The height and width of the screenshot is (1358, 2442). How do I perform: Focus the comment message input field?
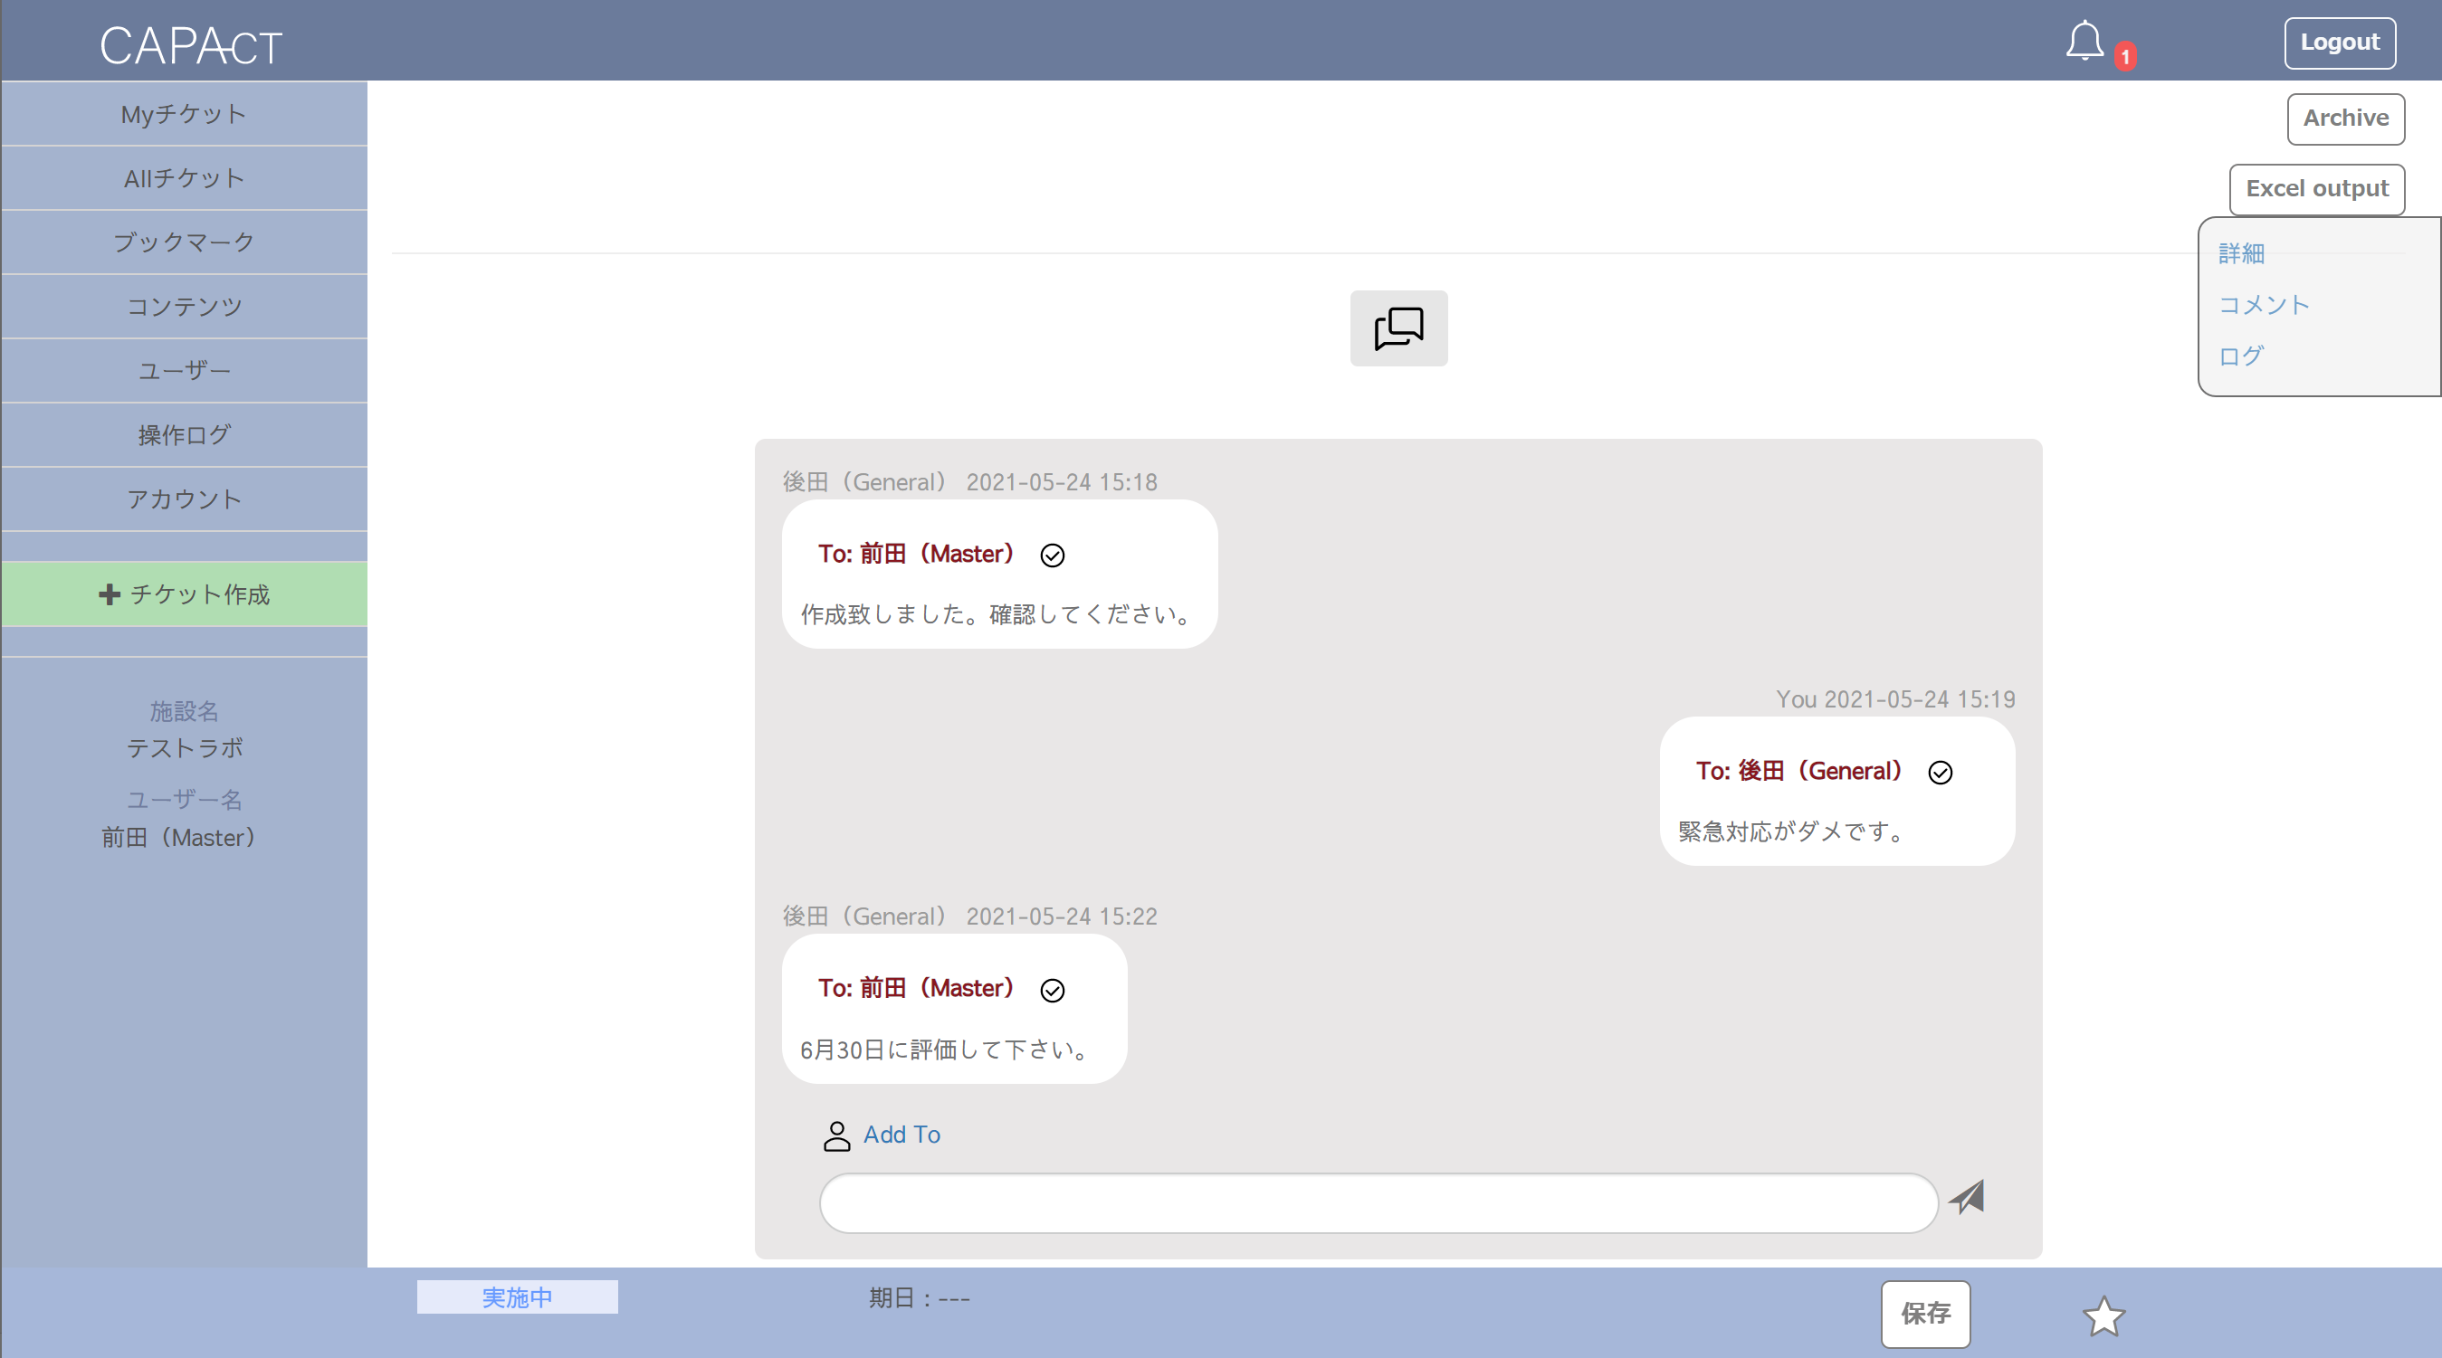(1378, 1202)
